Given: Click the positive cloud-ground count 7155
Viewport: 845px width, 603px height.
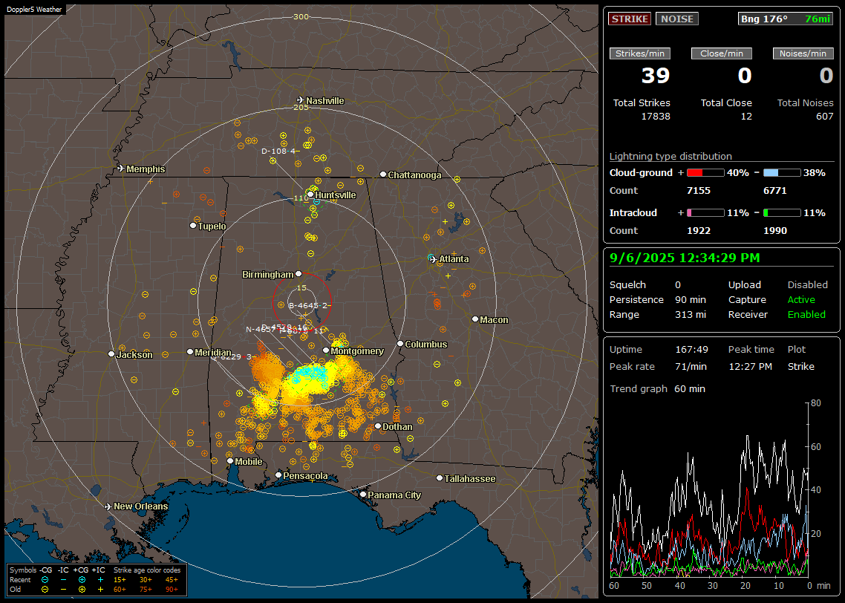Looking at the screenshot, I should (x=699, y=191).
